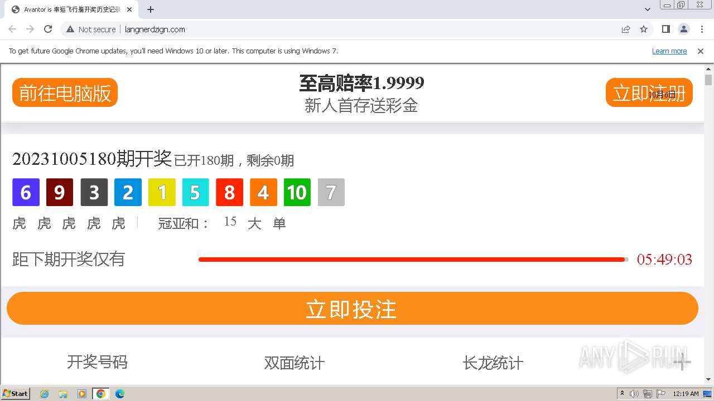Click the countdown timer 05:49:03
Screen dimensions: 714x401
pyautogui.click(x=664, y=260)
